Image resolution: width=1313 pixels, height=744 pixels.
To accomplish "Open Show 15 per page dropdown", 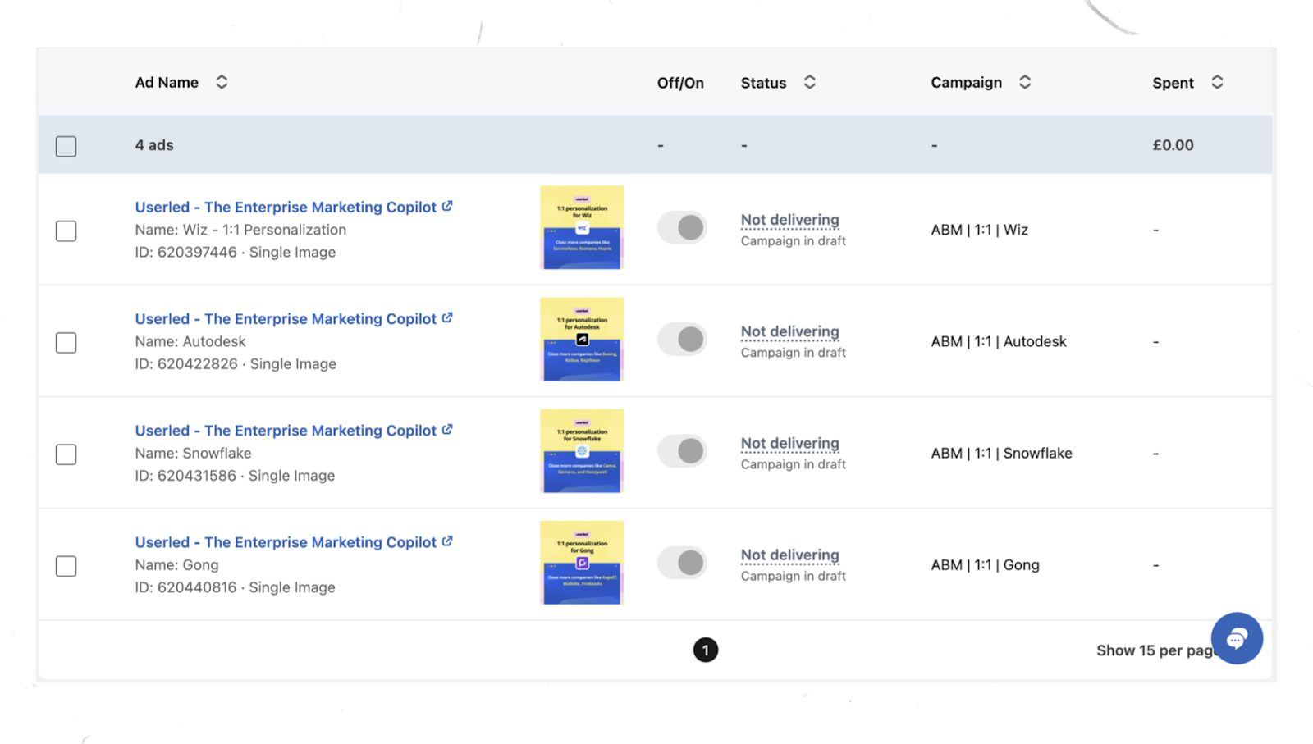I will click(1155, 650).
